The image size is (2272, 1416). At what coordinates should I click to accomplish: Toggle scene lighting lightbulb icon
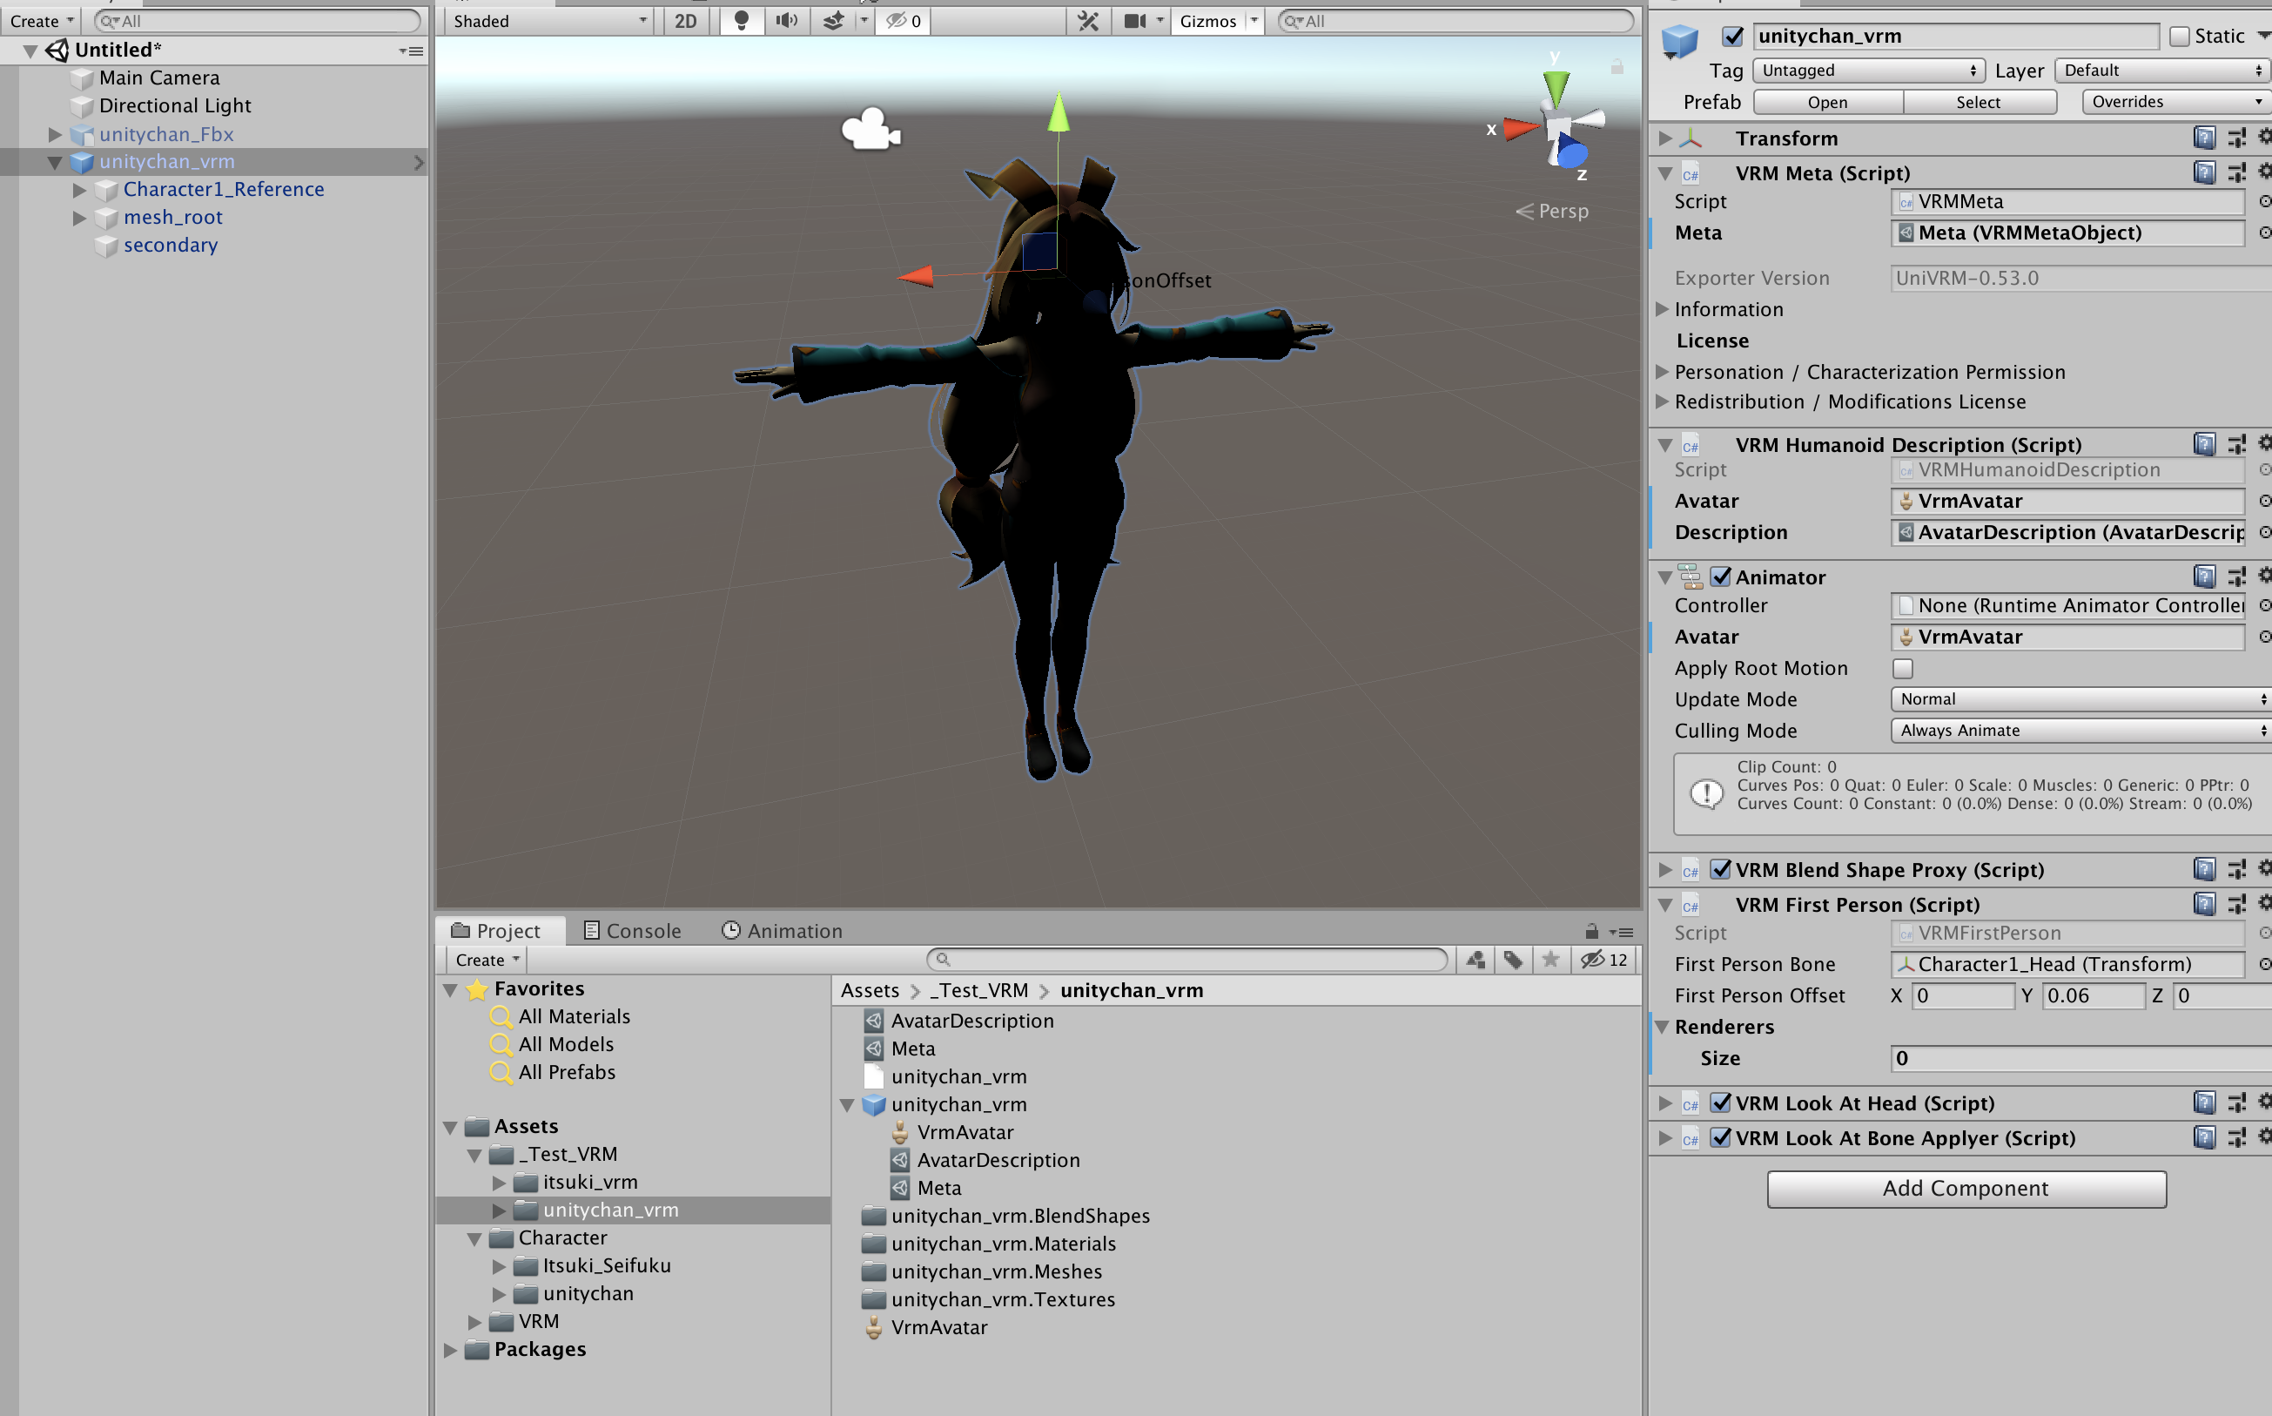point(741,21)
